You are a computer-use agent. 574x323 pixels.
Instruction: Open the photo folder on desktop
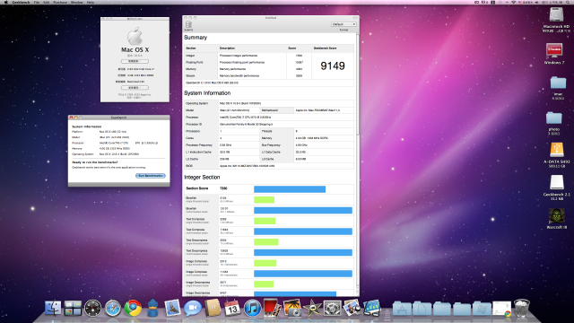[554, 118]
